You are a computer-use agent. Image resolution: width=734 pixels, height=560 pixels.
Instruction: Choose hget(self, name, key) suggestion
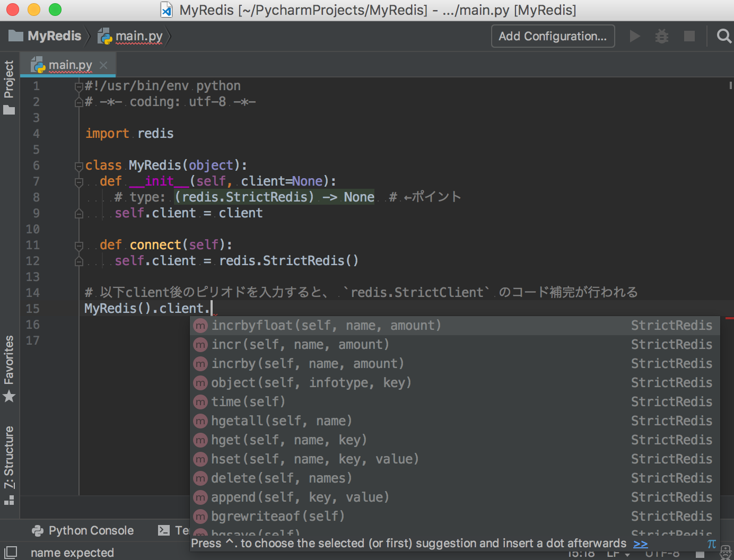click(x=455, y=440)
